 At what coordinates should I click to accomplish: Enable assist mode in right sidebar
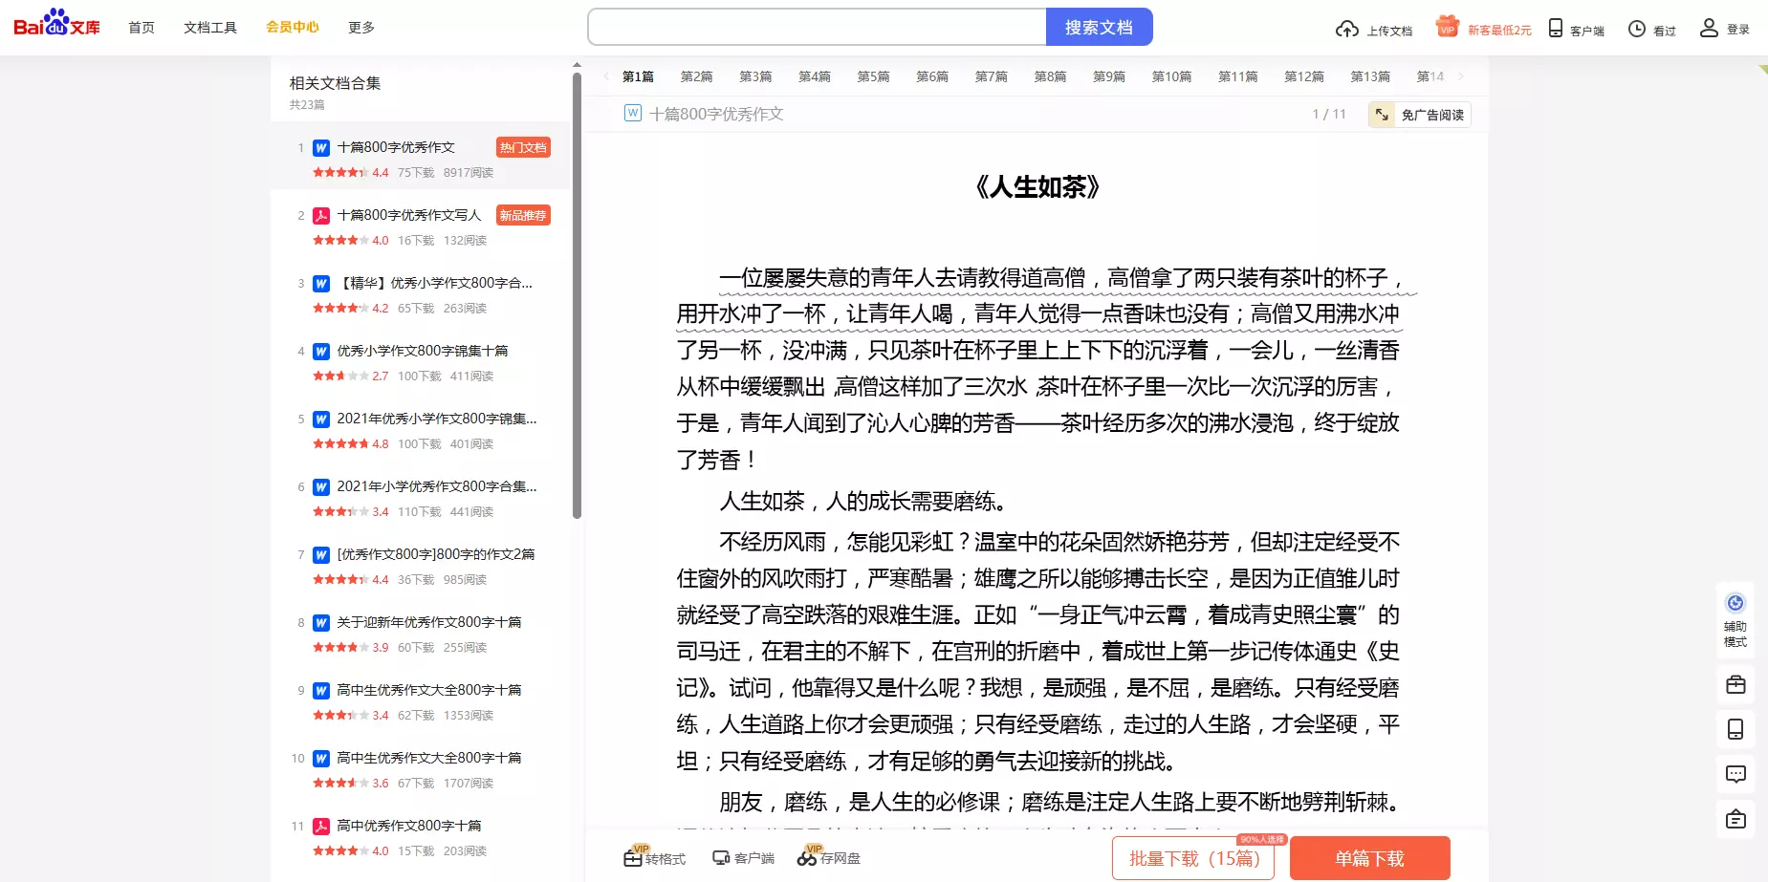point(1735,620)
